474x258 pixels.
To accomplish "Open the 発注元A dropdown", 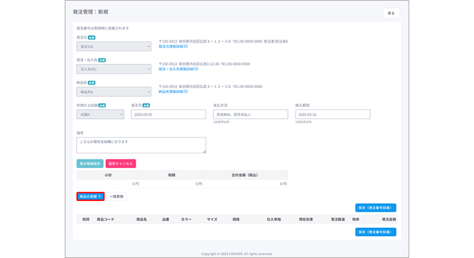I will click(x=114, y=47).
